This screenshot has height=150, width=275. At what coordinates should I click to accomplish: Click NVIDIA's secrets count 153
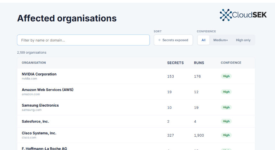[x=170, y=76]
